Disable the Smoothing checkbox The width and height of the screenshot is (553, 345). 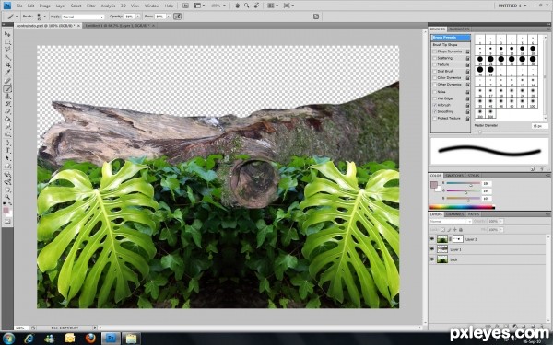(435, 111)
